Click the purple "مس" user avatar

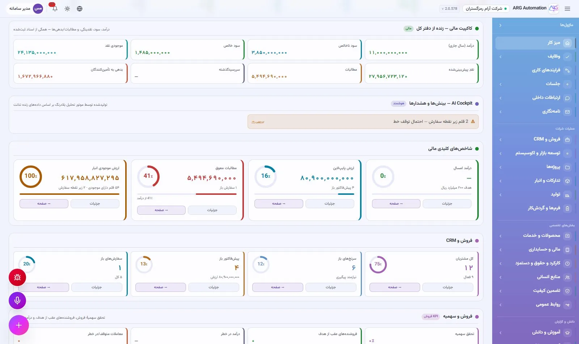tap(38, 8)
